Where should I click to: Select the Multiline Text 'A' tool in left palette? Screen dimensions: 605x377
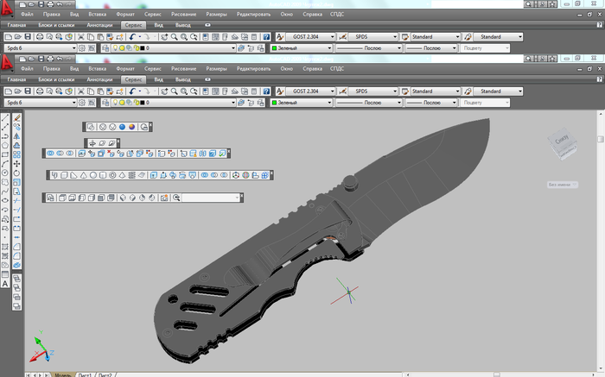point(5,283)
